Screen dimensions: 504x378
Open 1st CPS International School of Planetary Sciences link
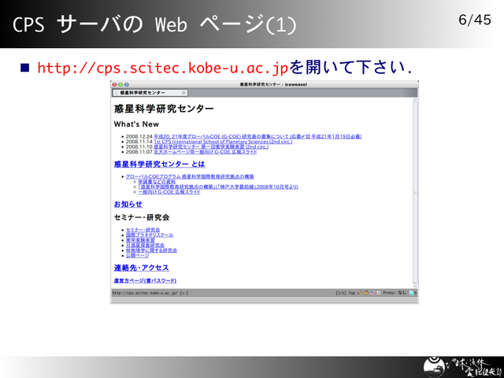[213, 141]
